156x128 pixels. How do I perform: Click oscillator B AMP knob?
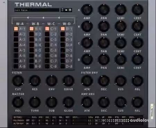(x=87, y=26)
